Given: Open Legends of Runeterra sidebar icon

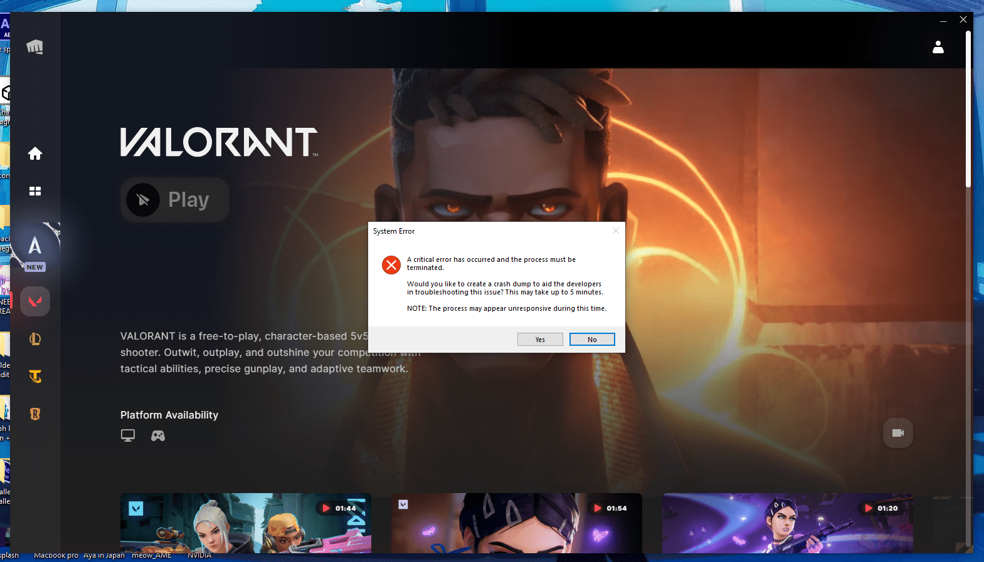Looking at the screenshot, I should (x=35, y=414).
